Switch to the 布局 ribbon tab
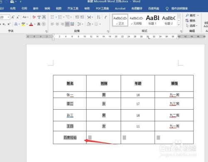The height and width of the screenshot is (162, 208). 13,8
